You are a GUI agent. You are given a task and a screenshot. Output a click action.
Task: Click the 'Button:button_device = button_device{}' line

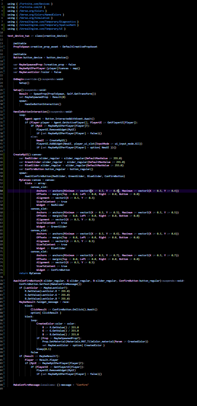(x=41, y=58)
